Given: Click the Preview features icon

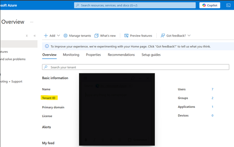Looking at the screenshot, I should pos(126,36).
